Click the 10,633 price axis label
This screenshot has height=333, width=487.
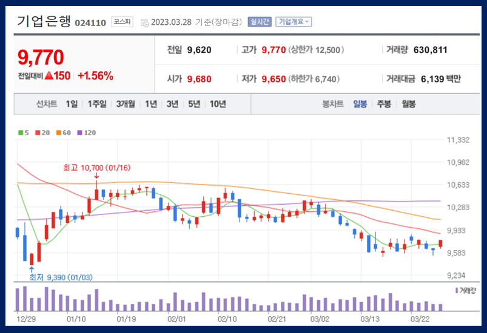click(458, 185)
